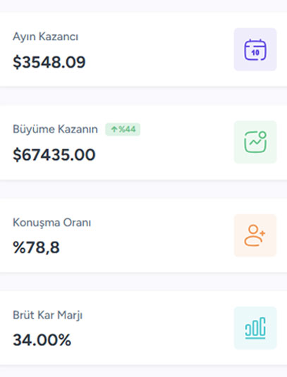The image size is (287, 377).
Task: Select the Brüt Kar Marjı label
Action: click(x=48, y=316)
